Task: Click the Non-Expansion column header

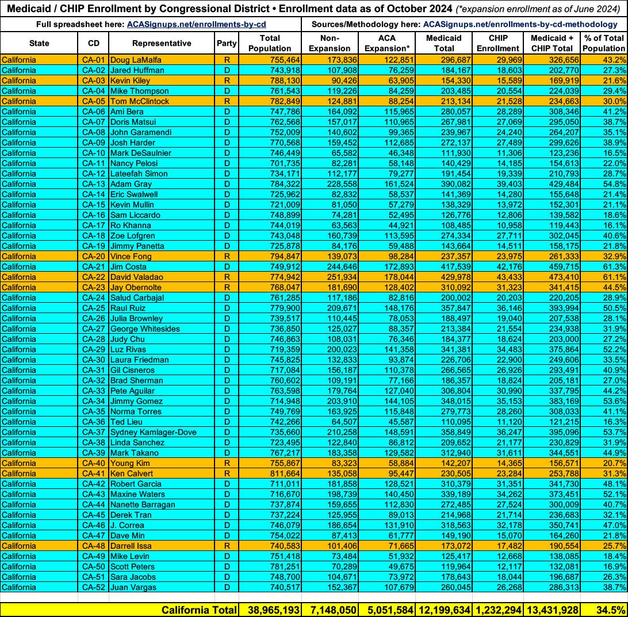Action: tap(330, 44)
